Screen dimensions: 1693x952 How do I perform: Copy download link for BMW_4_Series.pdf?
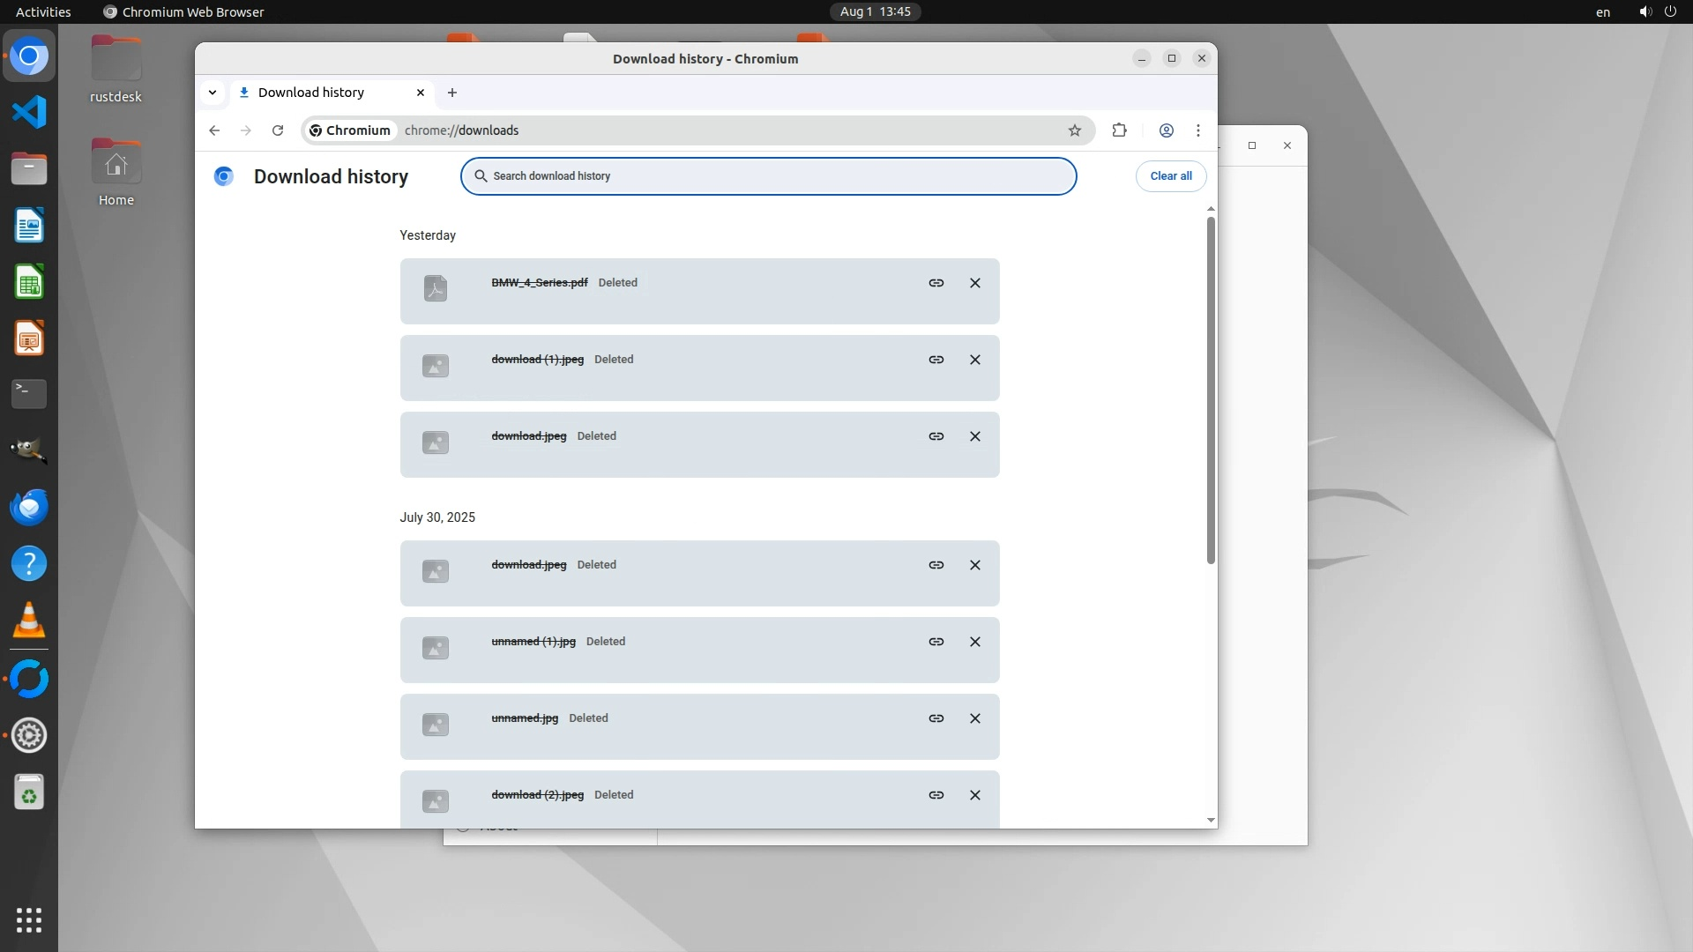[936, 283]
